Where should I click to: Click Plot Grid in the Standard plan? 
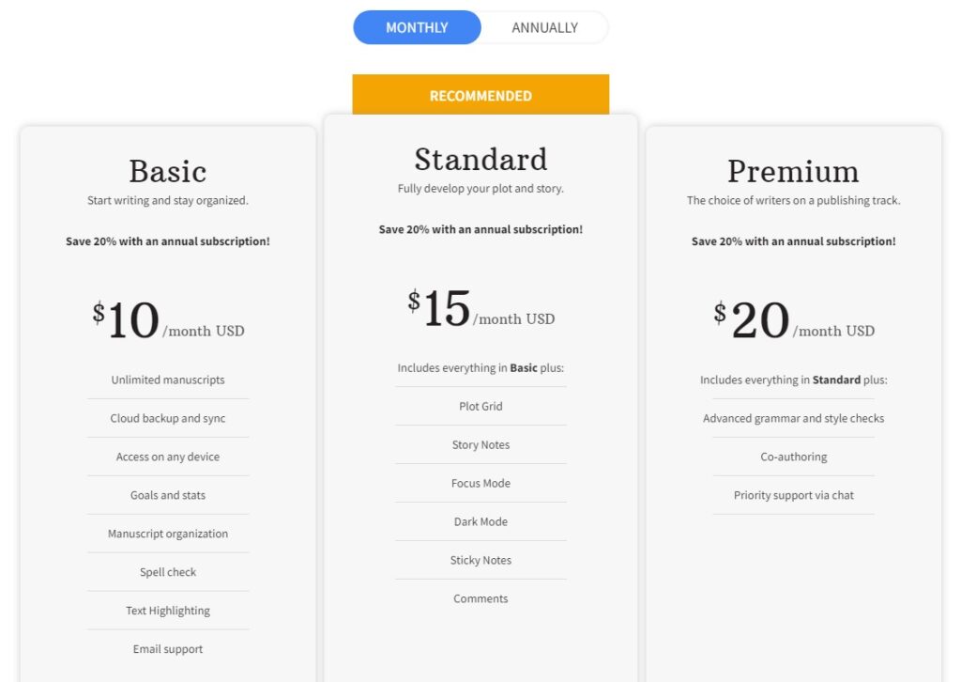coord(480,407)
